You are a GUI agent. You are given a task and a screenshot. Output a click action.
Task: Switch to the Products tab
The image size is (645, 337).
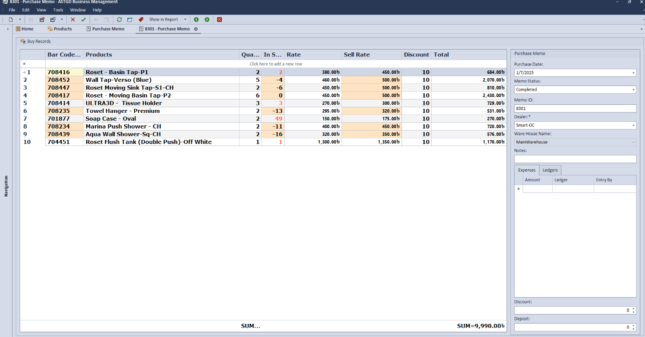point(60,29)
